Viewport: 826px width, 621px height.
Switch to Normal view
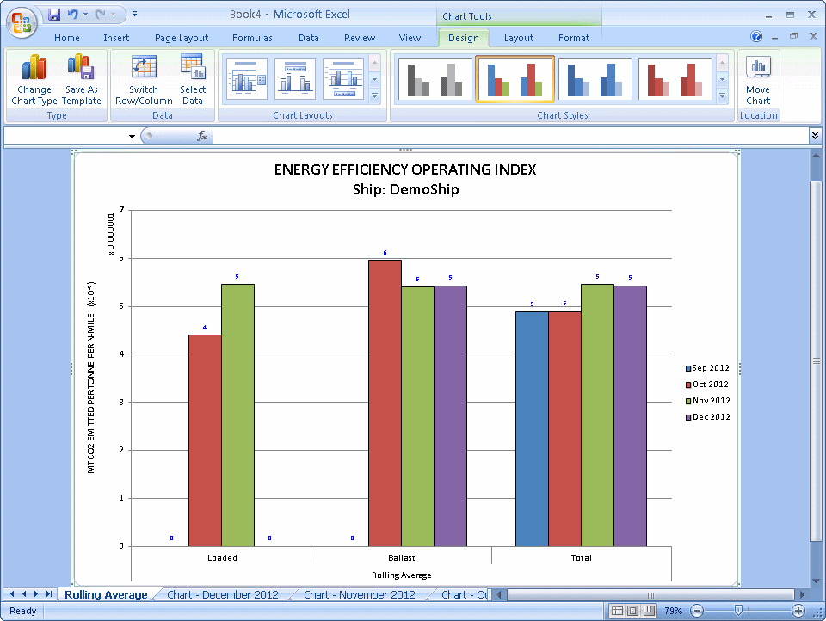[617, 611]
